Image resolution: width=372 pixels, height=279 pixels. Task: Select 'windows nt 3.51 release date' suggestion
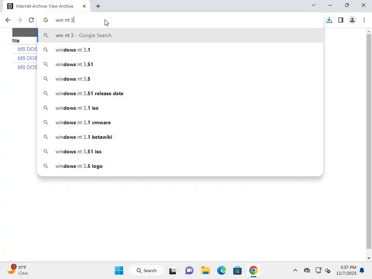tap(180, 93)
